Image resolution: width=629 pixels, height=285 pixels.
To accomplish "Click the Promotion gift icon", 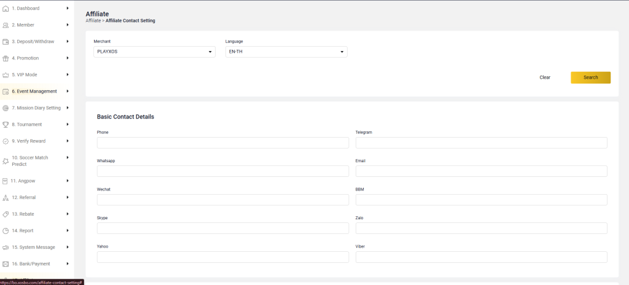I will click(x=6, y=58).
